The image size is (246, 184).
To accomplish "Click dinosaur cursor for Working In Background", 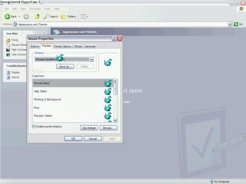I will pos(108,100).
